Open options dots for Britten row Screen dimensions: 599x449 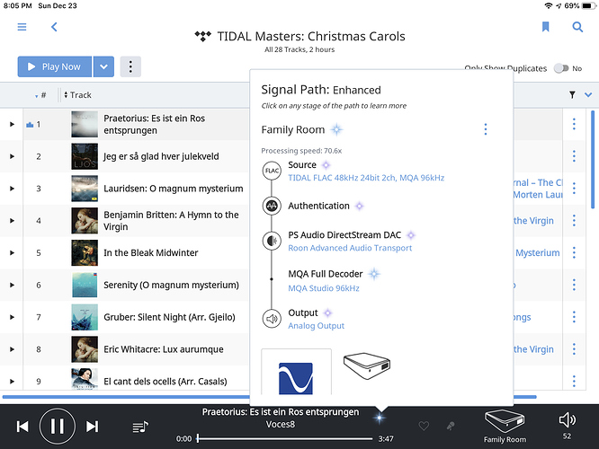coord(574,221)
